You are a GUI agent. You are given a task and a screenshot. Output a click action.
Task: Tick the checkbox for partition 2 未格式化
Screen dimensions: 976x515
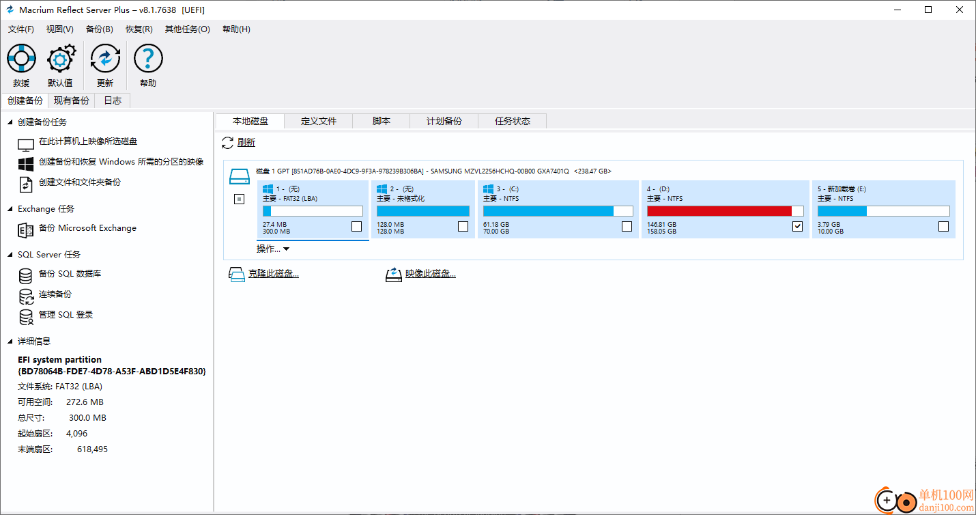click(463, 227)
